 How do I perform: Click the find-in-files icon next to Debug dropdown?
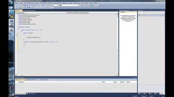(x=60, y=5)
